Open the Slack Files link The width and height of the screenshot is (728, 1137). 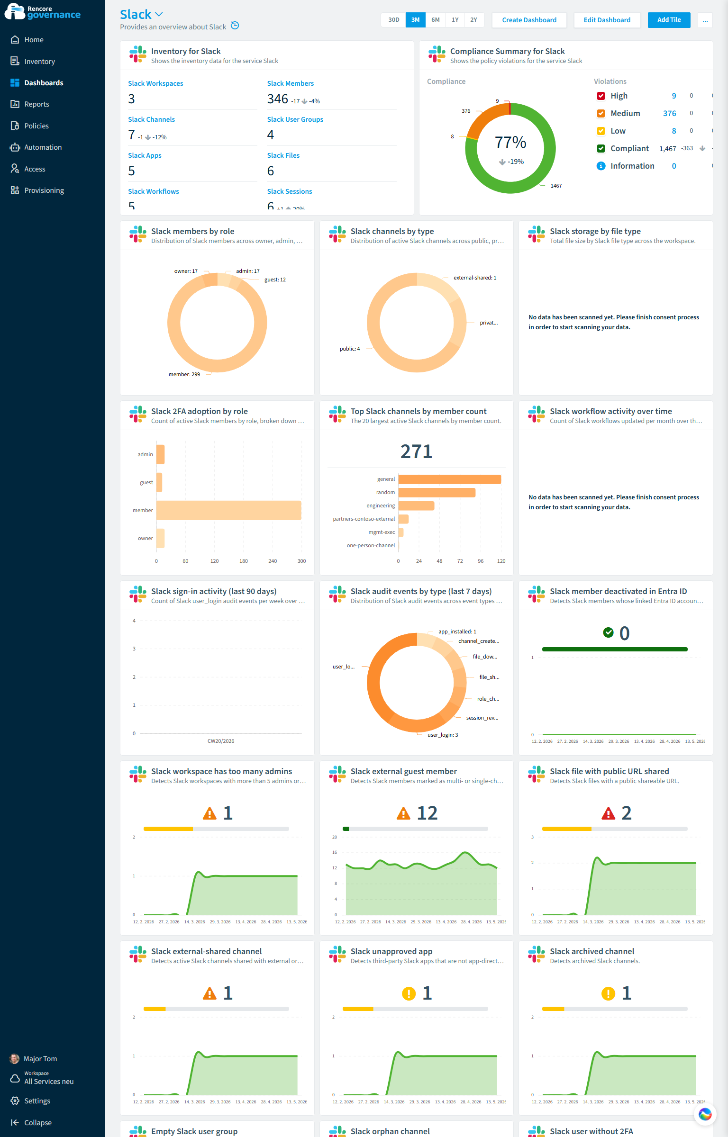pos(283,155)
